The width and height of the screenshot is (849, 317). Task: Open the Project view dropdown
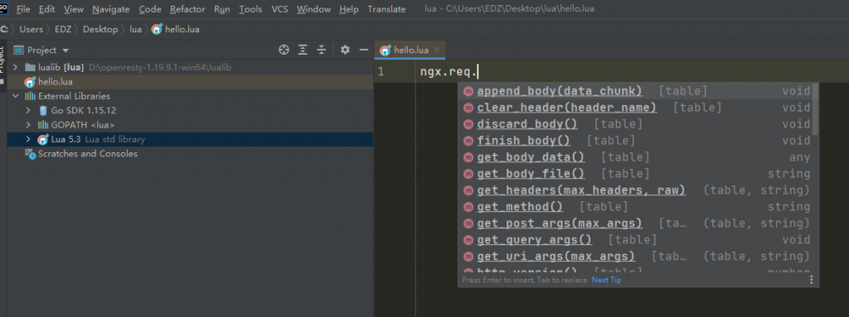[41, 50]
